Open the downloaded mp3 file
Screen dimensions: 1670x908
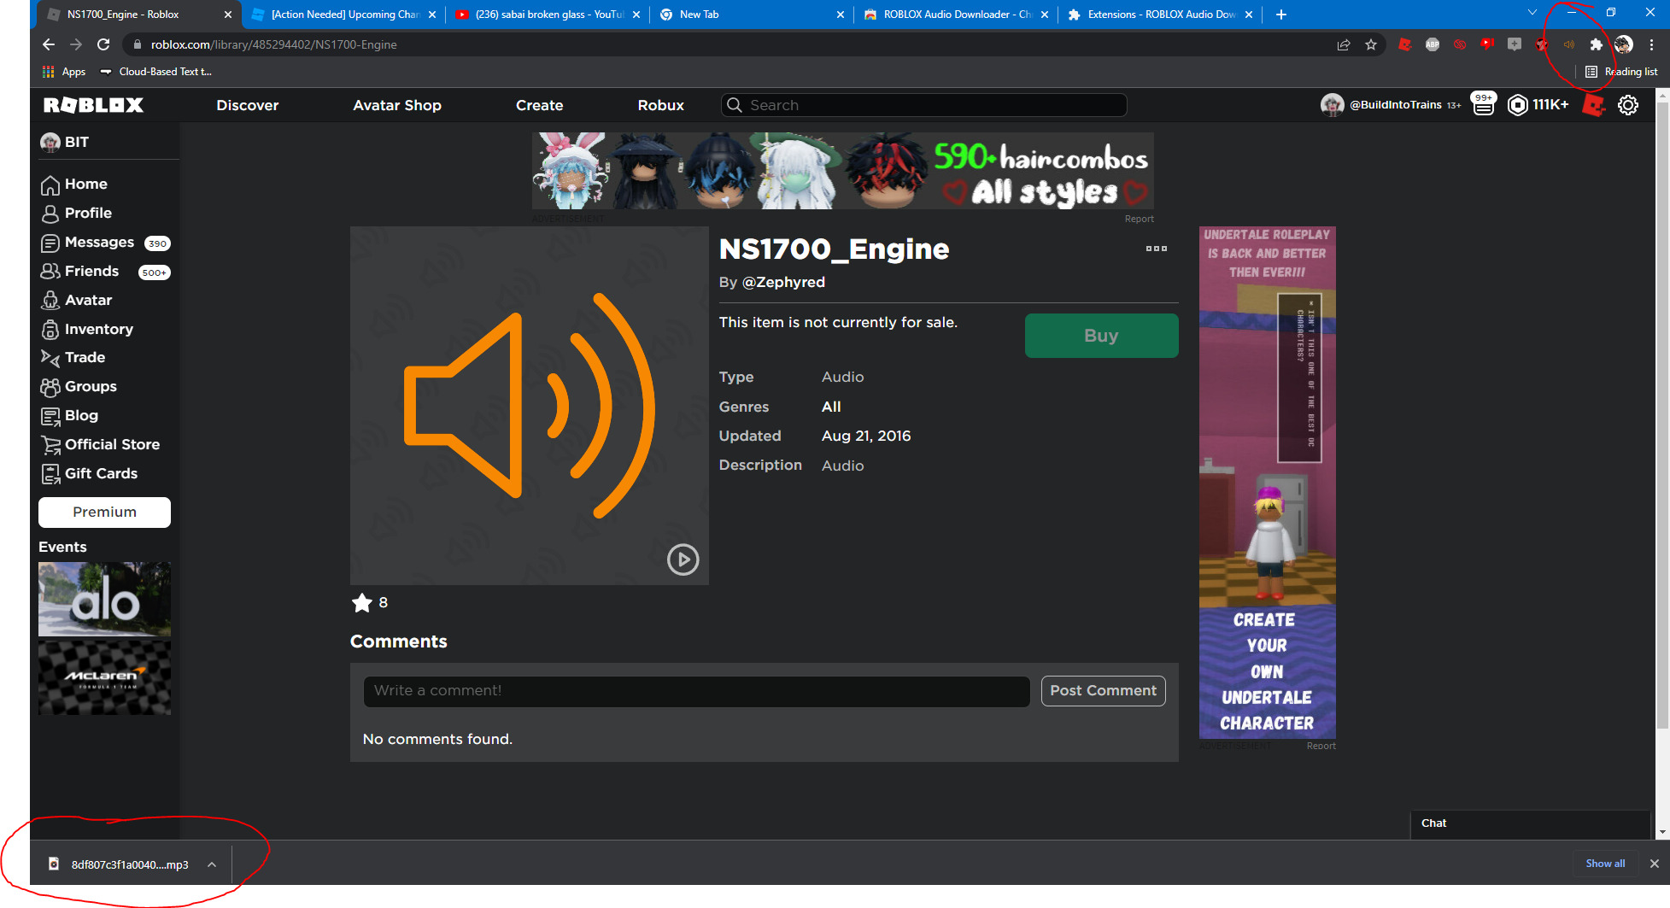(119, 864)
